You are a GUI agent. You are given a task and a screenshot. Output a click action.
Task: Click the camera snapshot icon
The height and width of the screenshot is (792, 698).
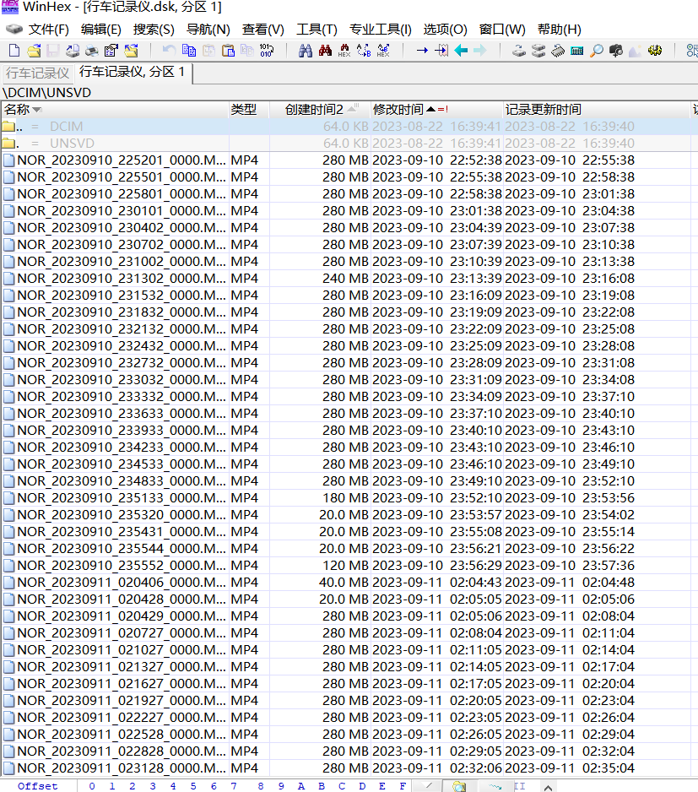[x=615, y=51]
